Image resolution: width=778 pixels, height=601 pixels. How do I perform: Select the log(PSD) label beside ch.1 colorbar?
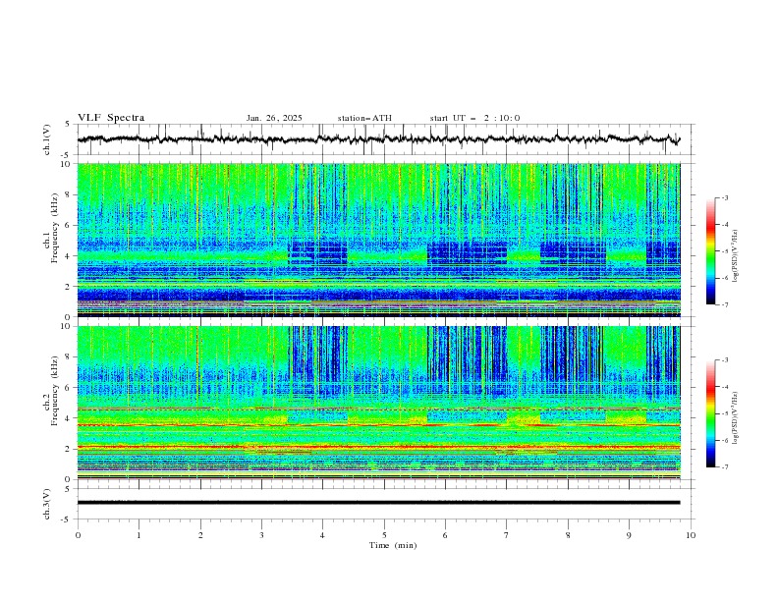[736, 256]
